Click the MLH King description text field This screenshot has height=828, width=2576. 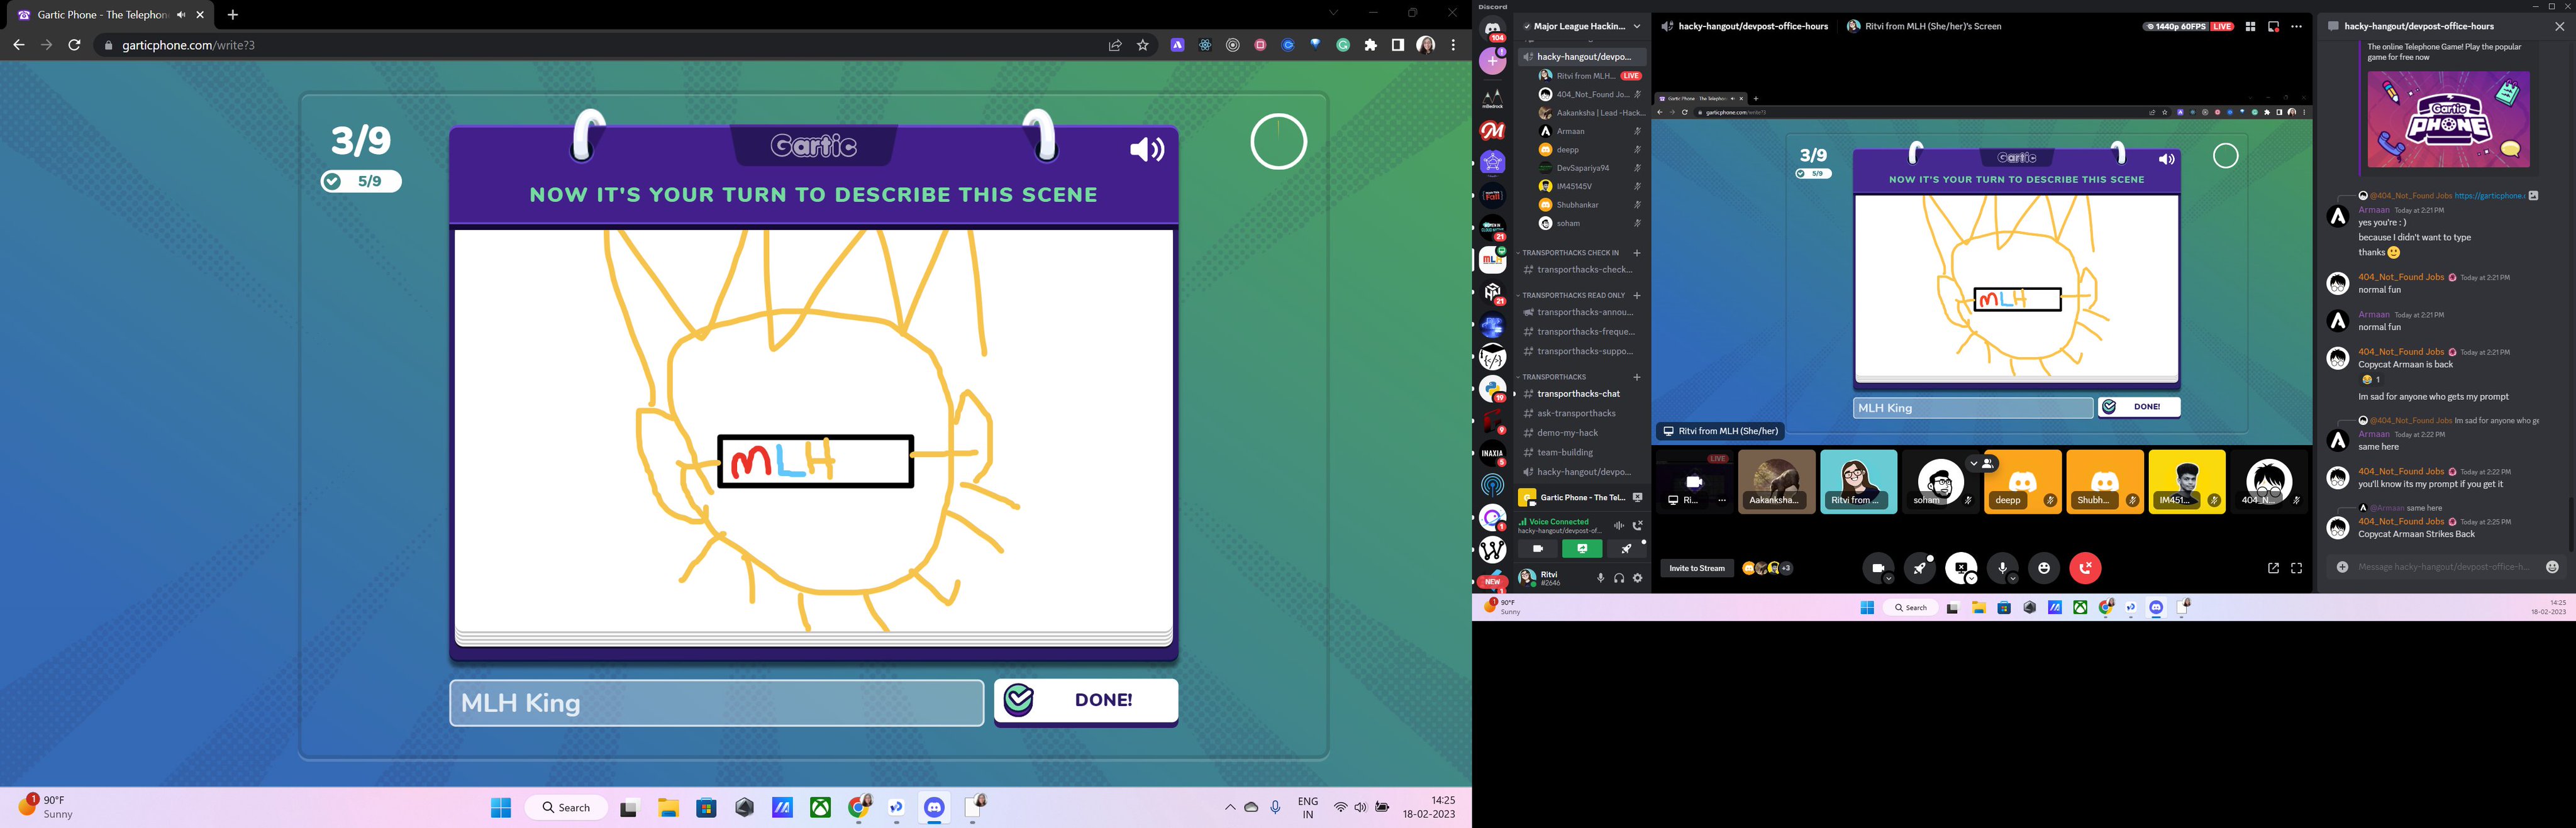pyautogui.click(x=716, y=703)
